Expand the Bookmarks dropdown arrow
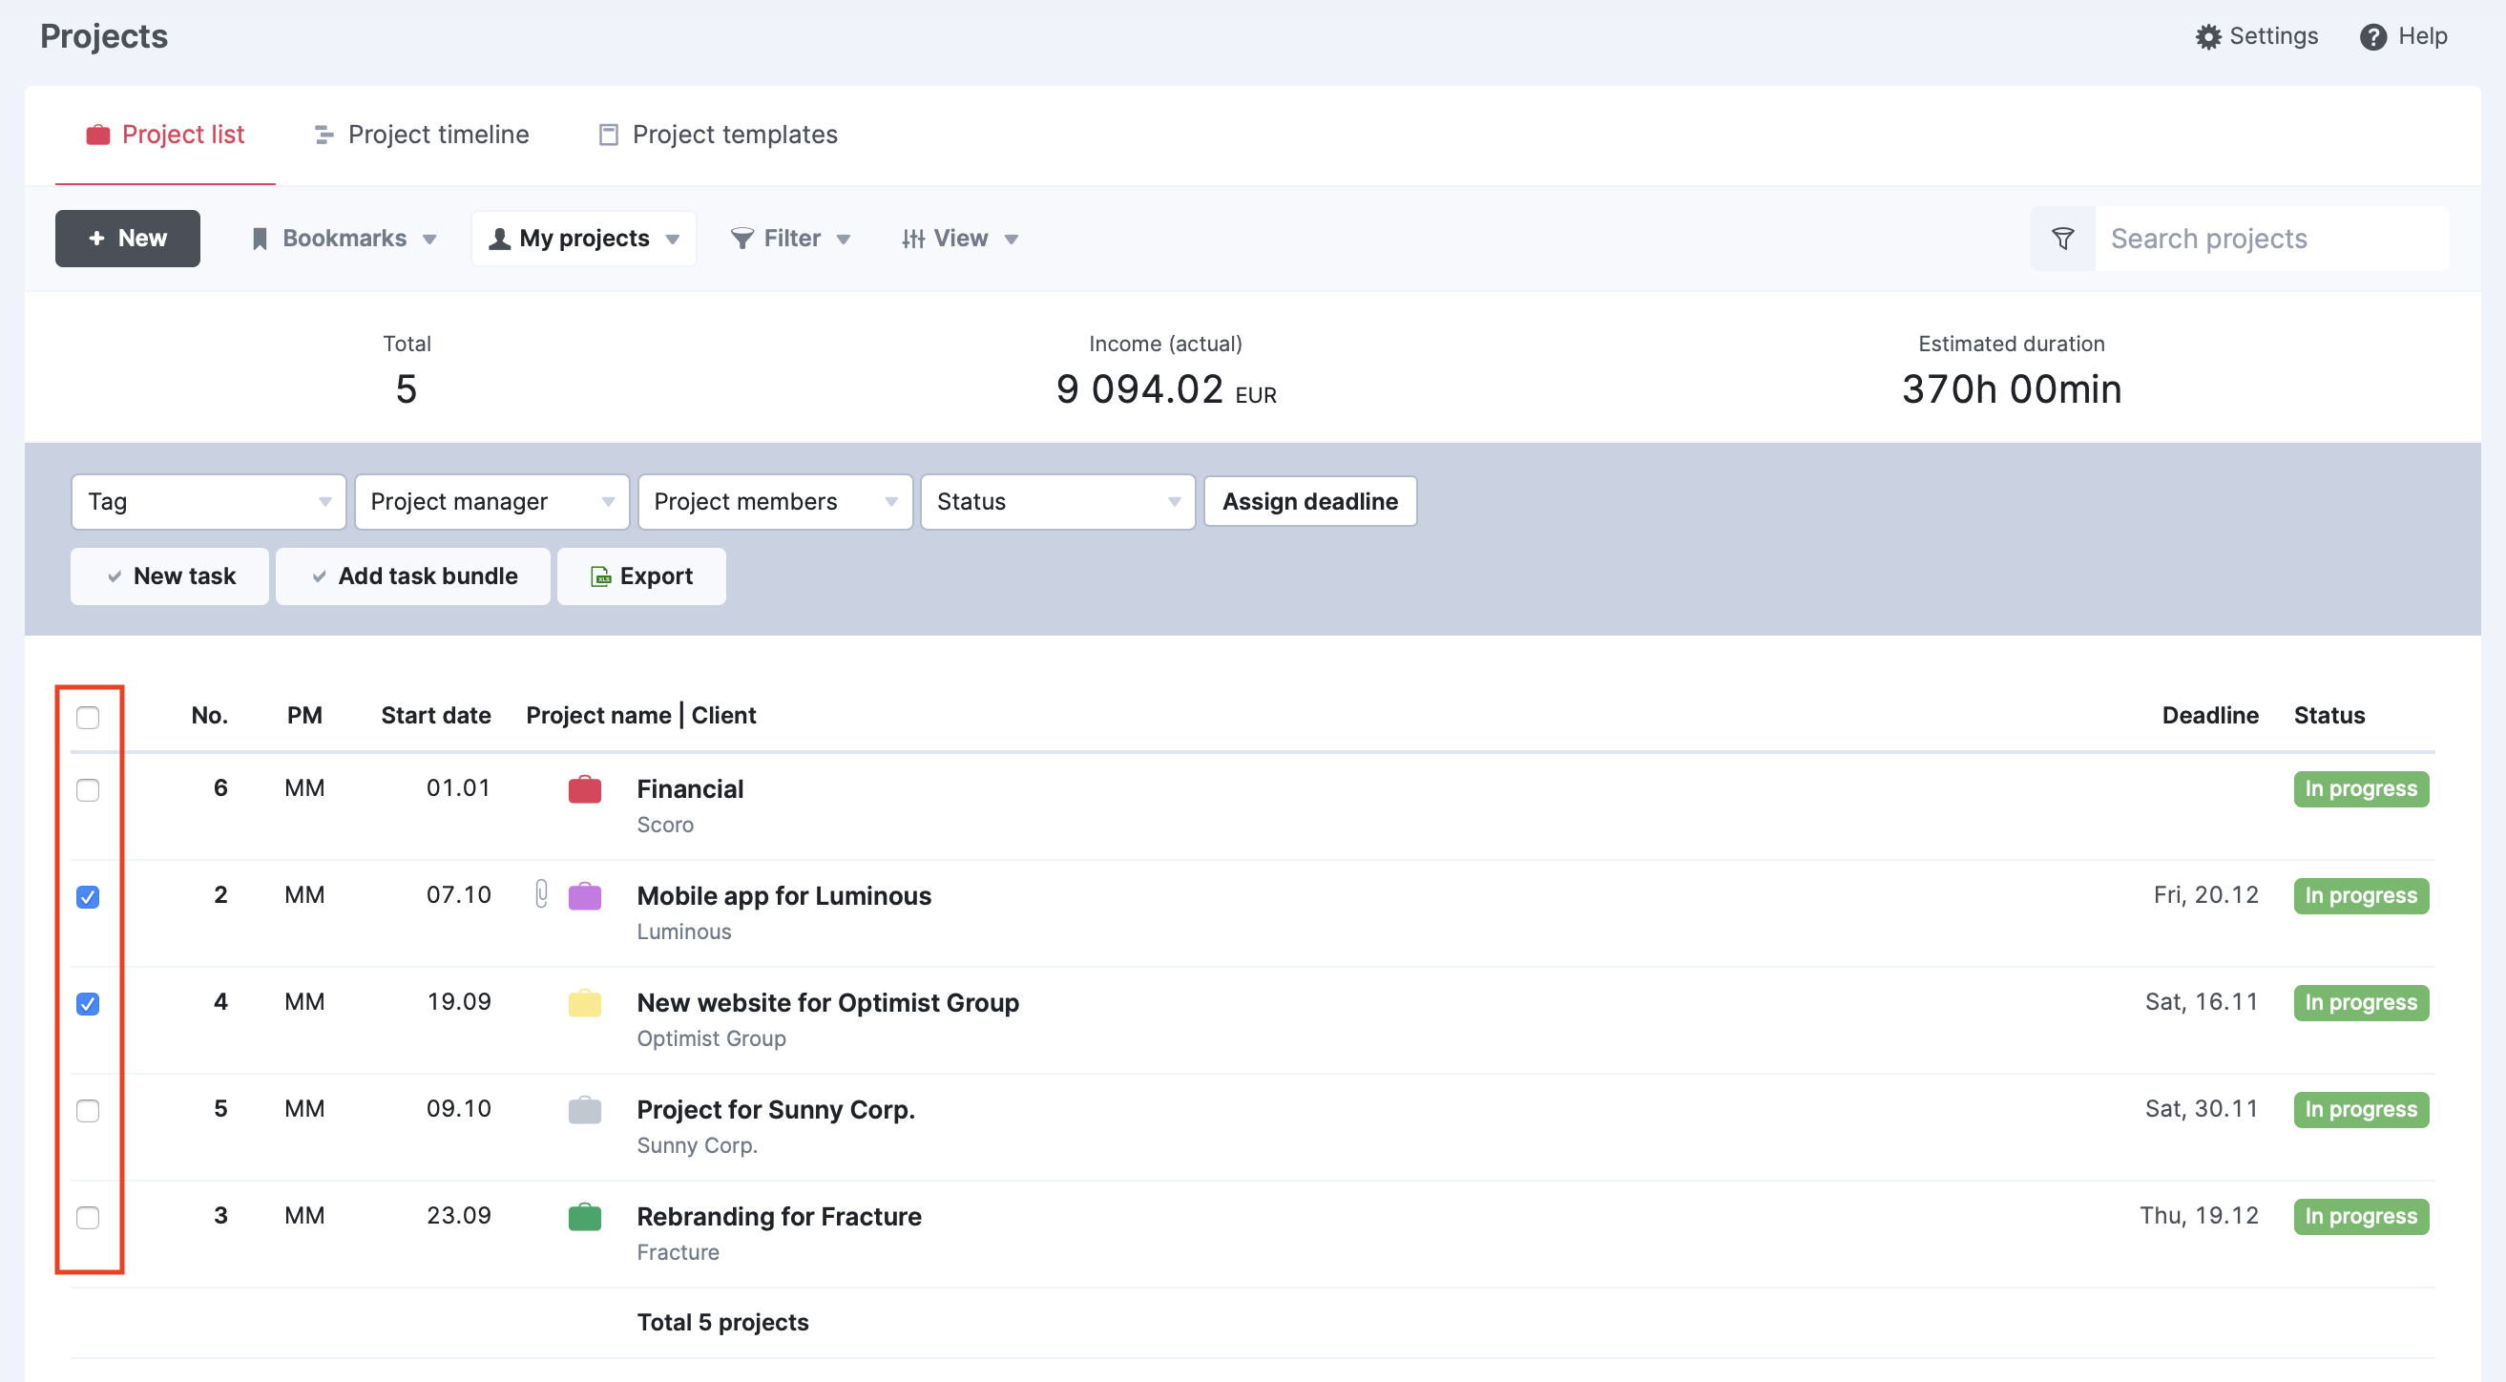The width and height of the screenshot is (2506, 1382). click(x=429, y=241)
